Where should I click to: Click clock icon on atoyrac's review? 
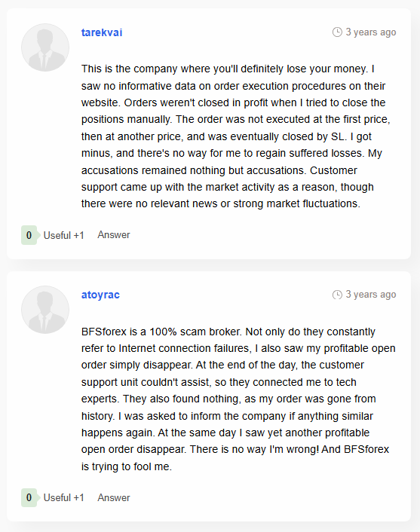pyautogui.click(x=337, y=295)
